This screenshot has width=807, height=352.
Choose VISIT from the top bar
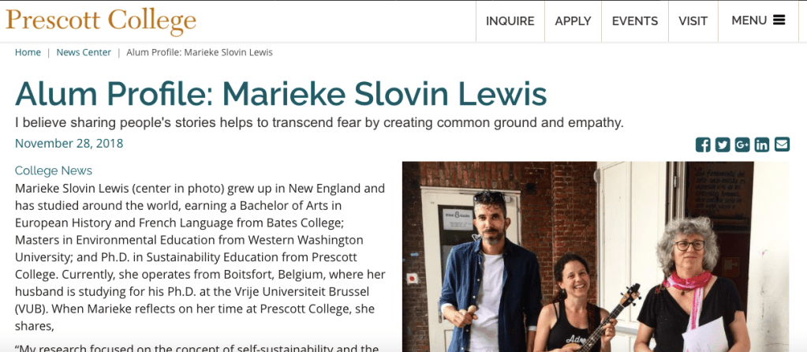click(x=693, y=21)
